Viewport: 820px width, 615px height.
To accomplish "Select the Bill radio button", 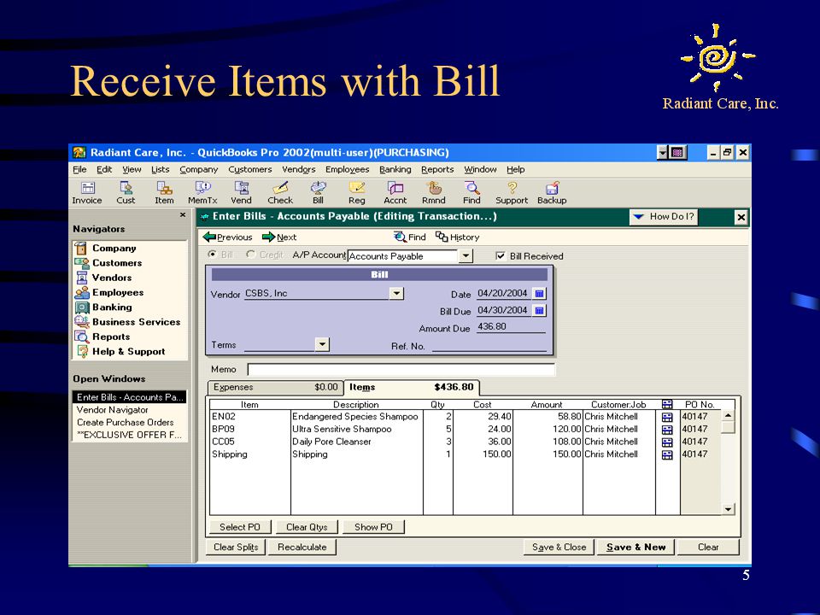I will (212, 255).
